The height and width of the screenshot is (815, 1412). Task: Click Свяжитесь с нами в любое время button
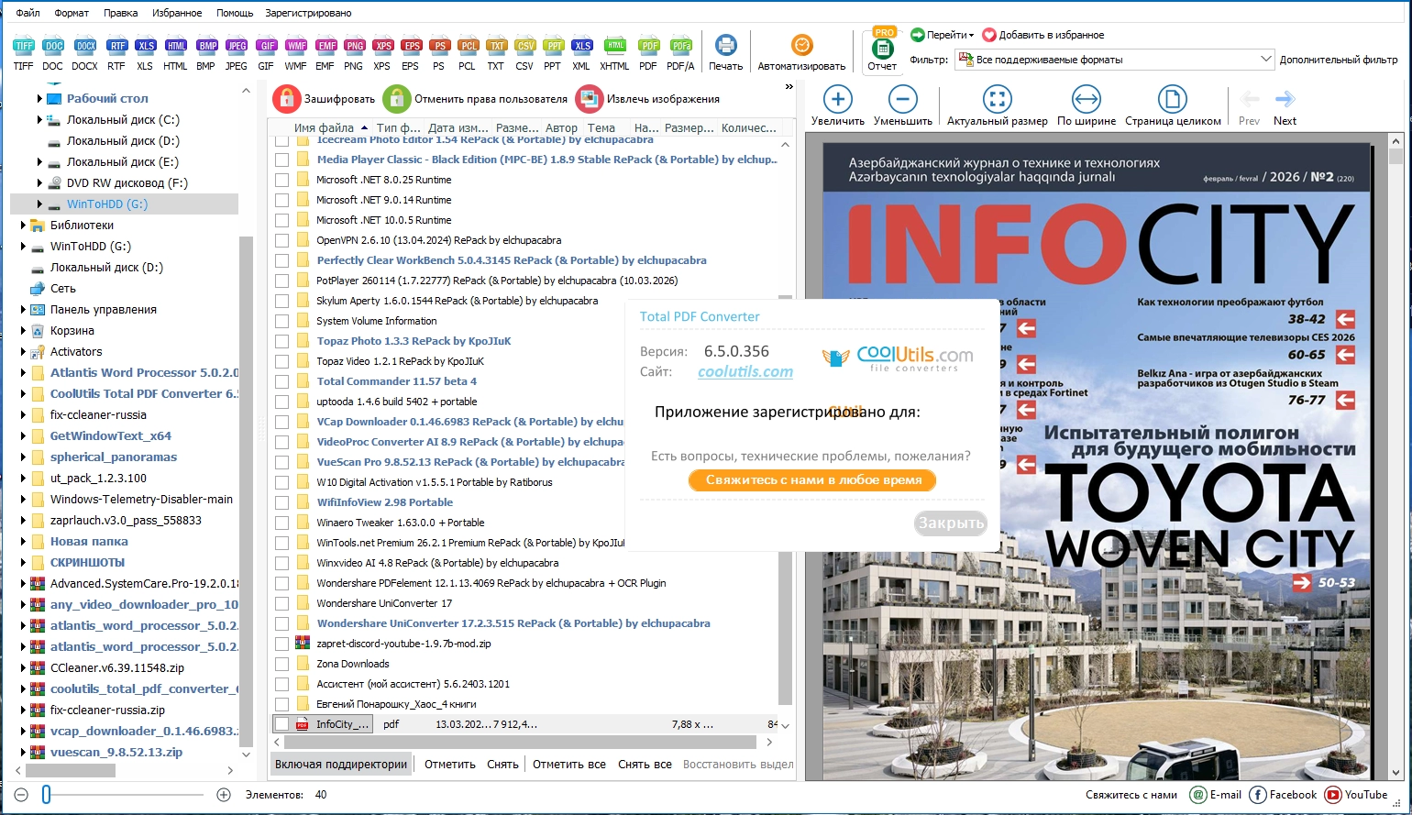click(812, 480)
